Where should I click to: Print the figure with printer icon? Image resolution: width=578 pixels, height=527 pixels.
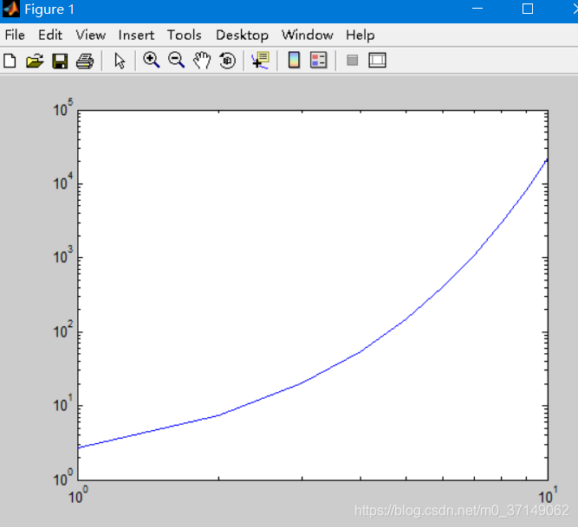click(85, 61)
